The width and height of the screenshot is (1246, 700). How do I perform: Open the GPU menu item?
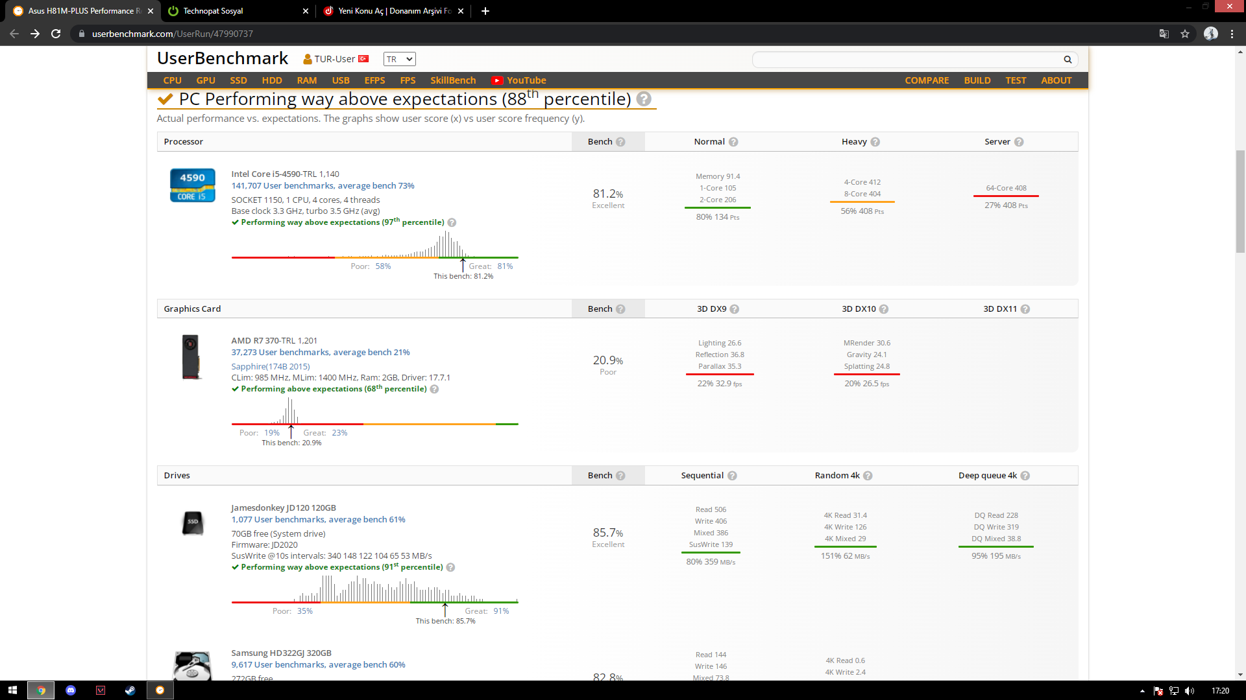[205, 80]
